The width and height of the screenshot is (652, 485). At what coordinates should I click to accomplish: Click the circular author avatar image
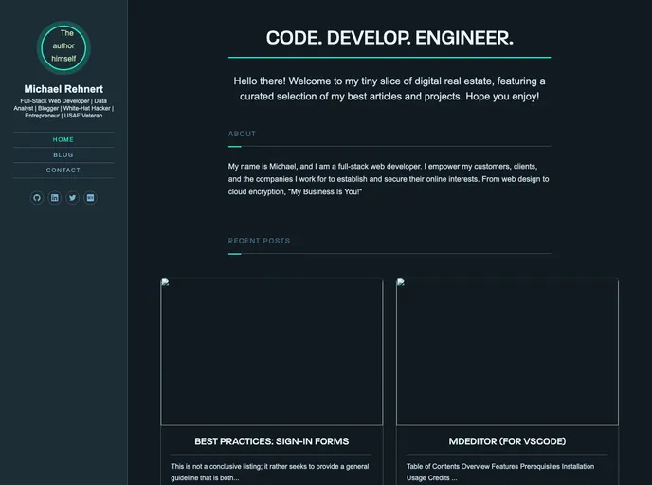tap(63, 47)
